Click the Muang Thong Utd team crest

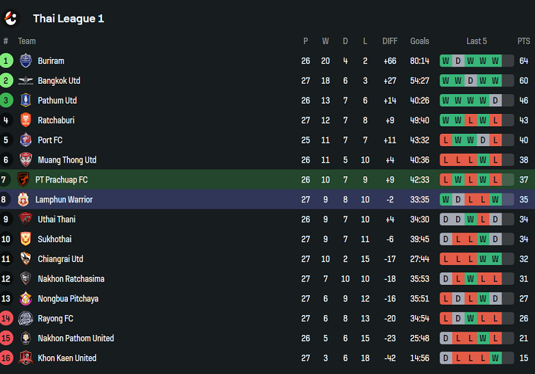coord(25,160)
